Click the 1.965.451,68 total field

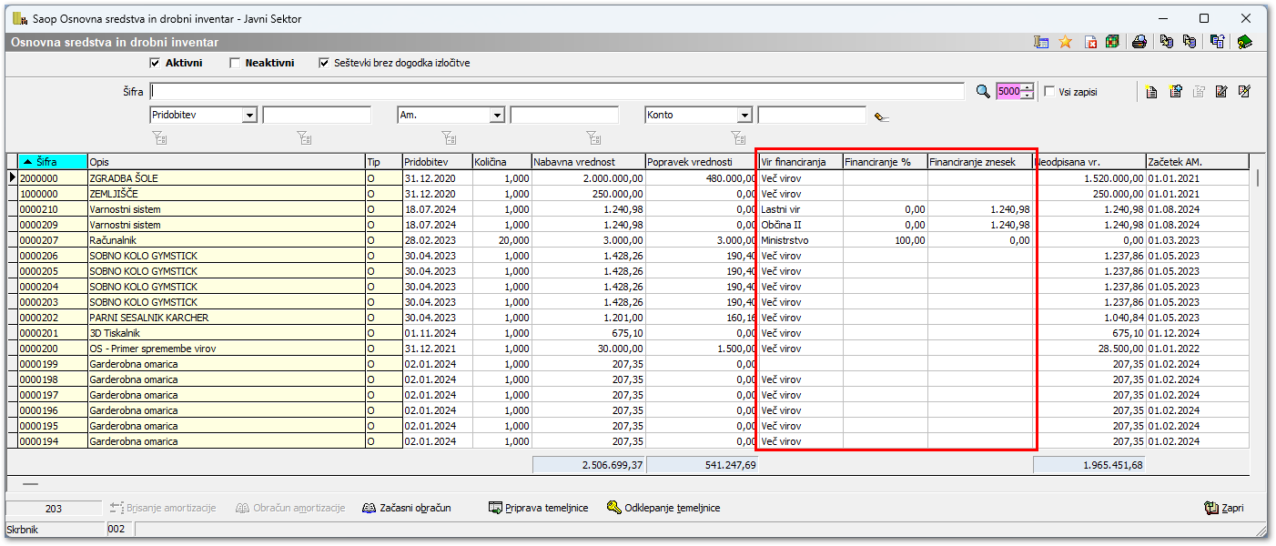coord(1089,465)
